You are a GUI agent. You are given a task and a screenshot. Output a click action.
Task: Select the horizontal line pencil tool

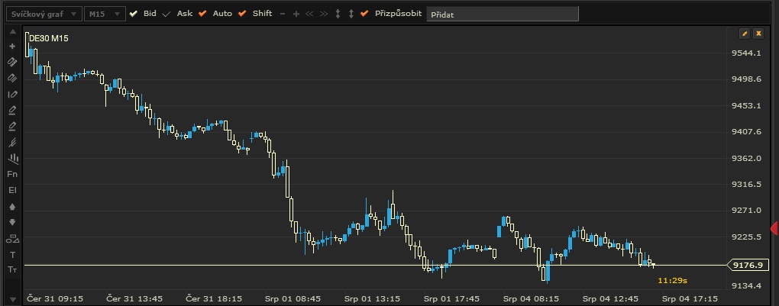click(x=12, y=110)
